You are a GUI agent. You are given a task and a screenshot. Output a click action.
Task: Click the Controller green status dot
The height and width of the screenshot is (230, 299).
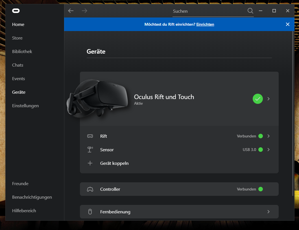[261, 189]
